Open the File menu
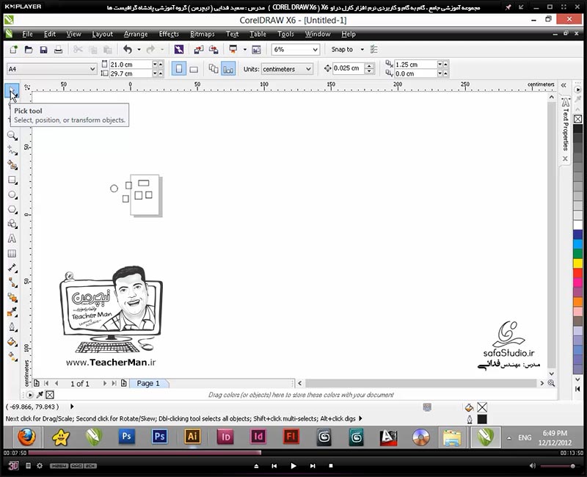 [x=27, y=34]
